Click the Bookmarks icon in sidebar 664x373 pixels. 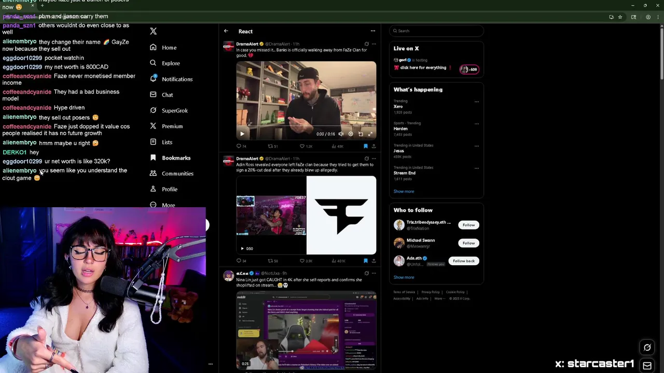click(x=153, y=157)
